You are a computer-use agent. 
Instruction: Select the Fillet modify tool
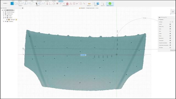pos(33,4)
